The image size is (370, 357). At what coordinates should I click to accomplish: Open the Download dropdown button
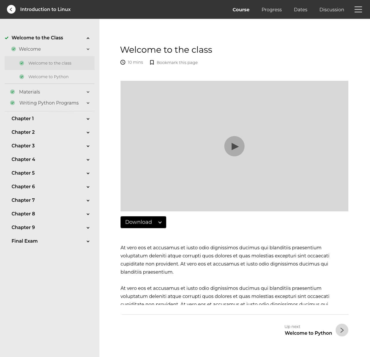click(x=143, y=222)
